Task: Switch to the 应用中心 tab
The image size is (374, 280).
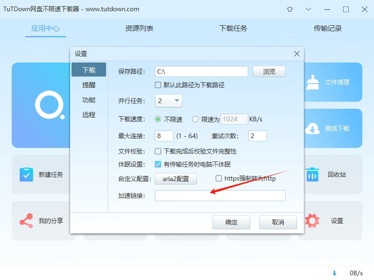Action: click(45, 28)
